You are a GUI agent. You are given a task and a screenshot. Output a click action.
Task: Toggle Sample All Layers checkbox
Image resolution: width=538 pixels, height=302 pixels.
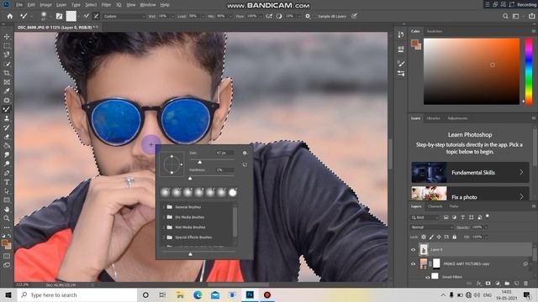click(314, 16)
